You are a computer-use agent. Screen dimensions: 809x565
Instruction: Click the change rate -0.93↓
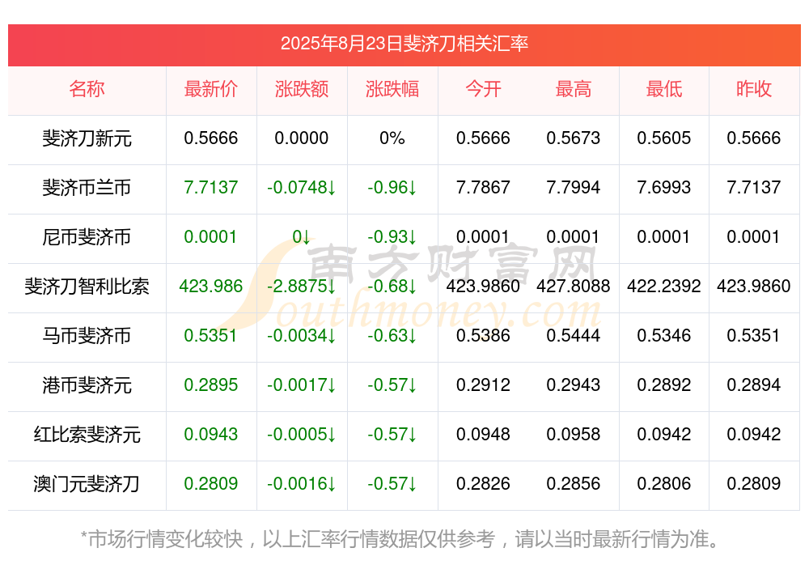(x=392, y=237)
